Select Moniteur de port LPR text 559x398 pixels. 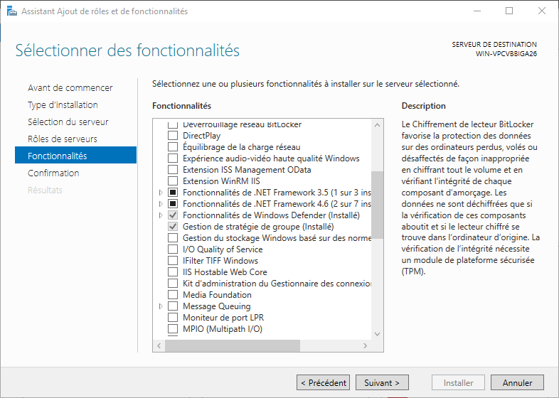coord(223,318)
